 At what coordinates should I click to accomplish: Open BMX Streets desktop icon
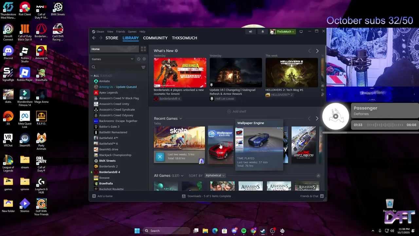click(58, 9)
